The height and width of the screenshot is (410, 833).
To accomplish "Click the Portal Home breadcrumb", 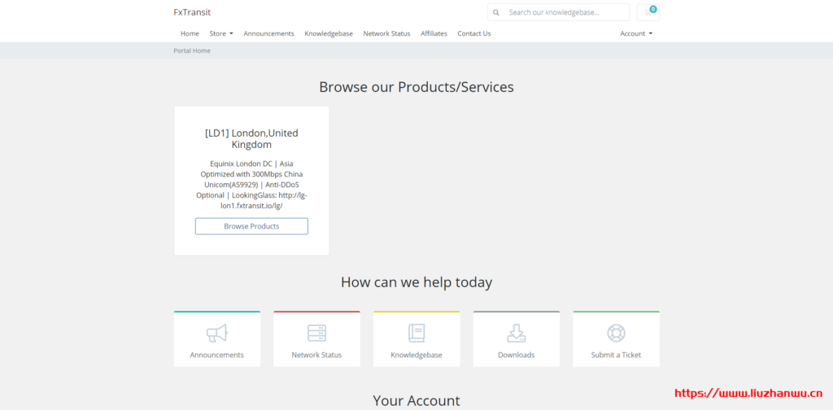I will 192,50.
